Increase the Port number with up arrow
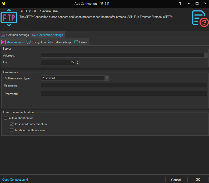 pyautogui.click(x=77, y=61)
